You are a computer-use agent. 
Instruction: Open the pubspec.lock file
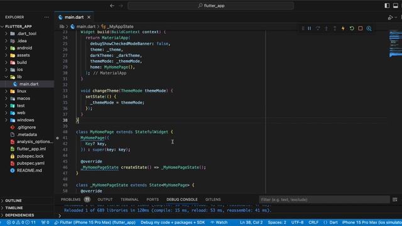(27, 156)
